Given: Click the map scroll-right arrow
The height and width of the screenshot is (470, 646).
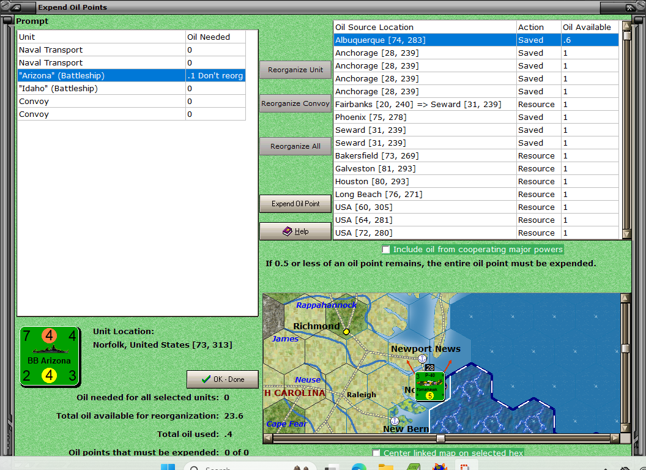Looking at the screenshot, I should (x=615, y=438).
